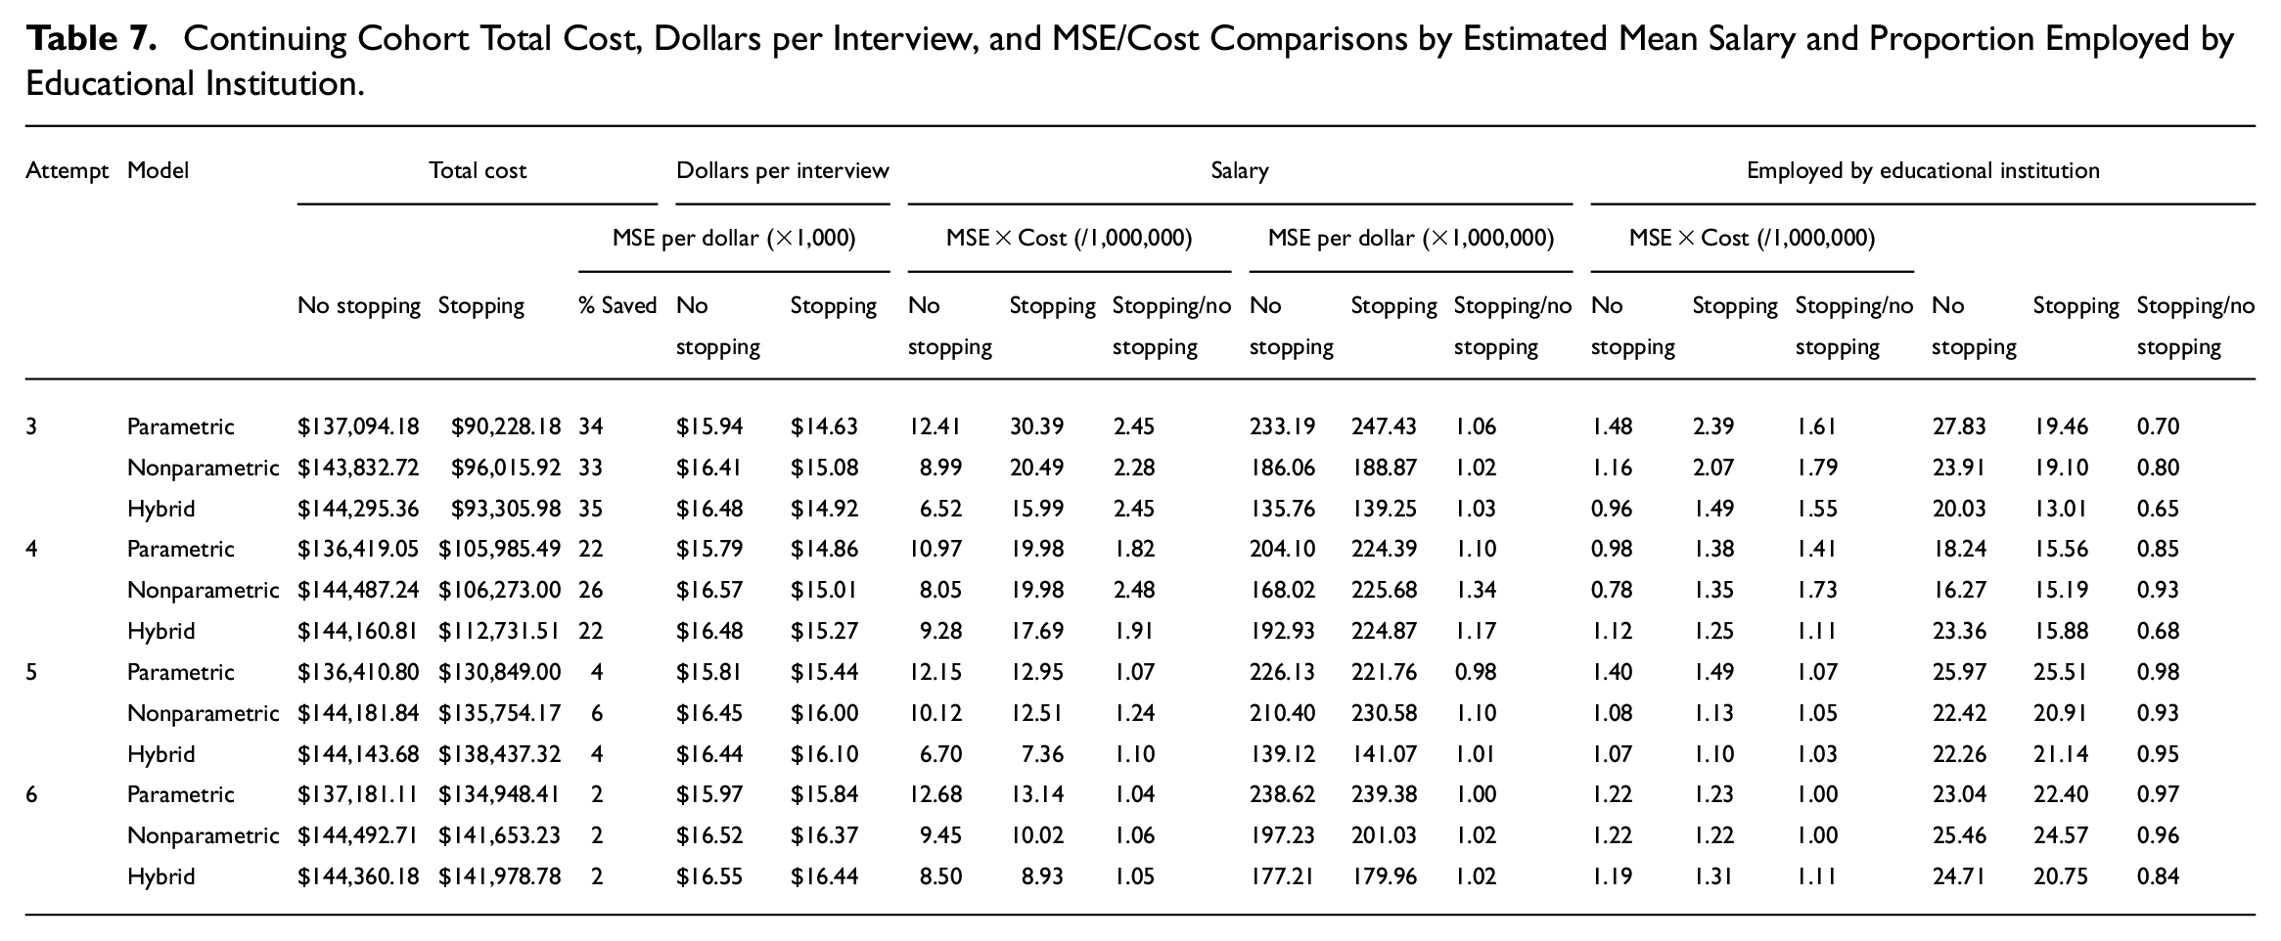Select the Total cost column header
This screenshot has width=2281, height=941.
pos(478,170)
